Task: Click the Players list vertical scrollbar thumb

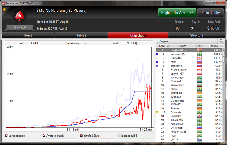Action: coord(224,56)
